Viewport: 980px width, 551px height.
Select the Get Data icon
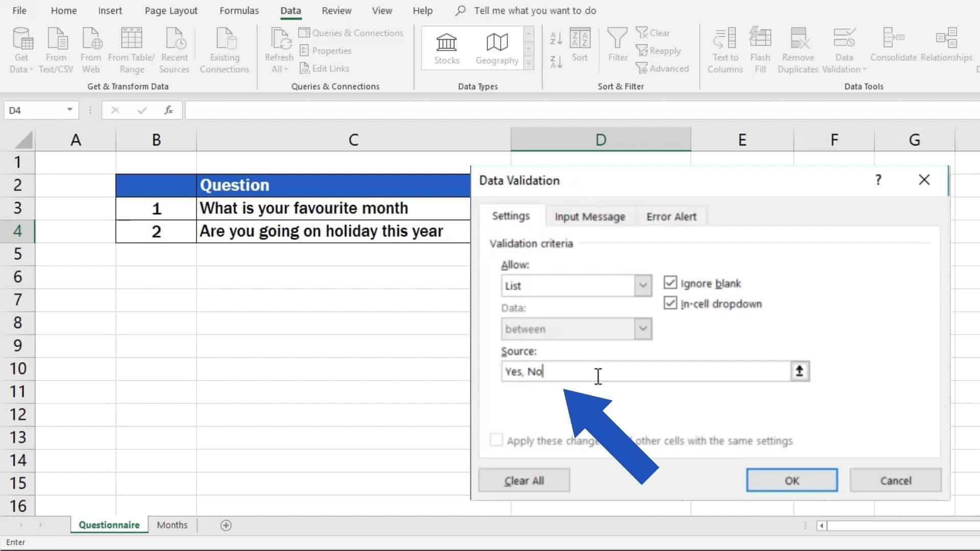20,48
